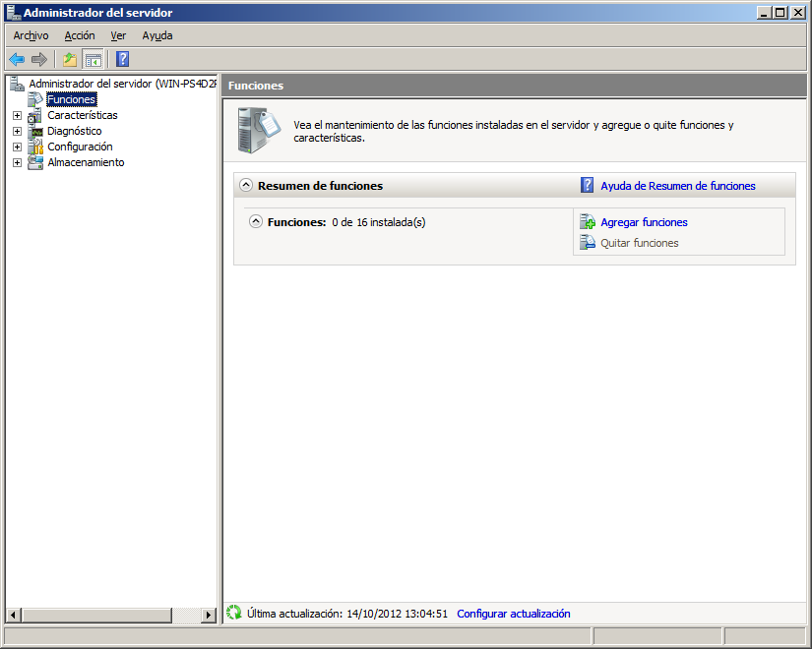Open Configurar actualización
Viewport: 812px width, 649px height.
pyautogui.click(x=514, y=613)
